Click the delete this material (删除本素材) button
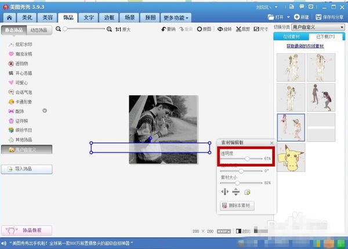Viewport: 348px width, 249px height. (237, 206)
